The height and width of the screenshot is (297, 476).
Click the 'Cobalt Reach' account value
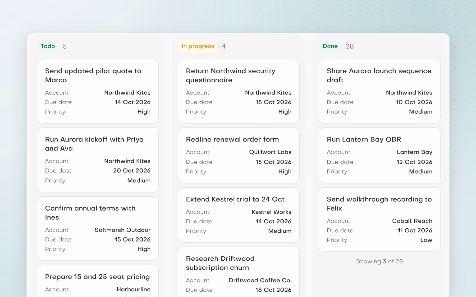tap(412, 221)
